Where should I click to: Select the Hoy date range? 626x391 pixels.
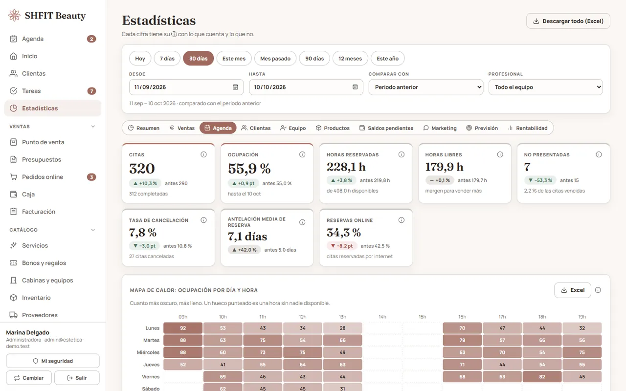click(140, 58)
